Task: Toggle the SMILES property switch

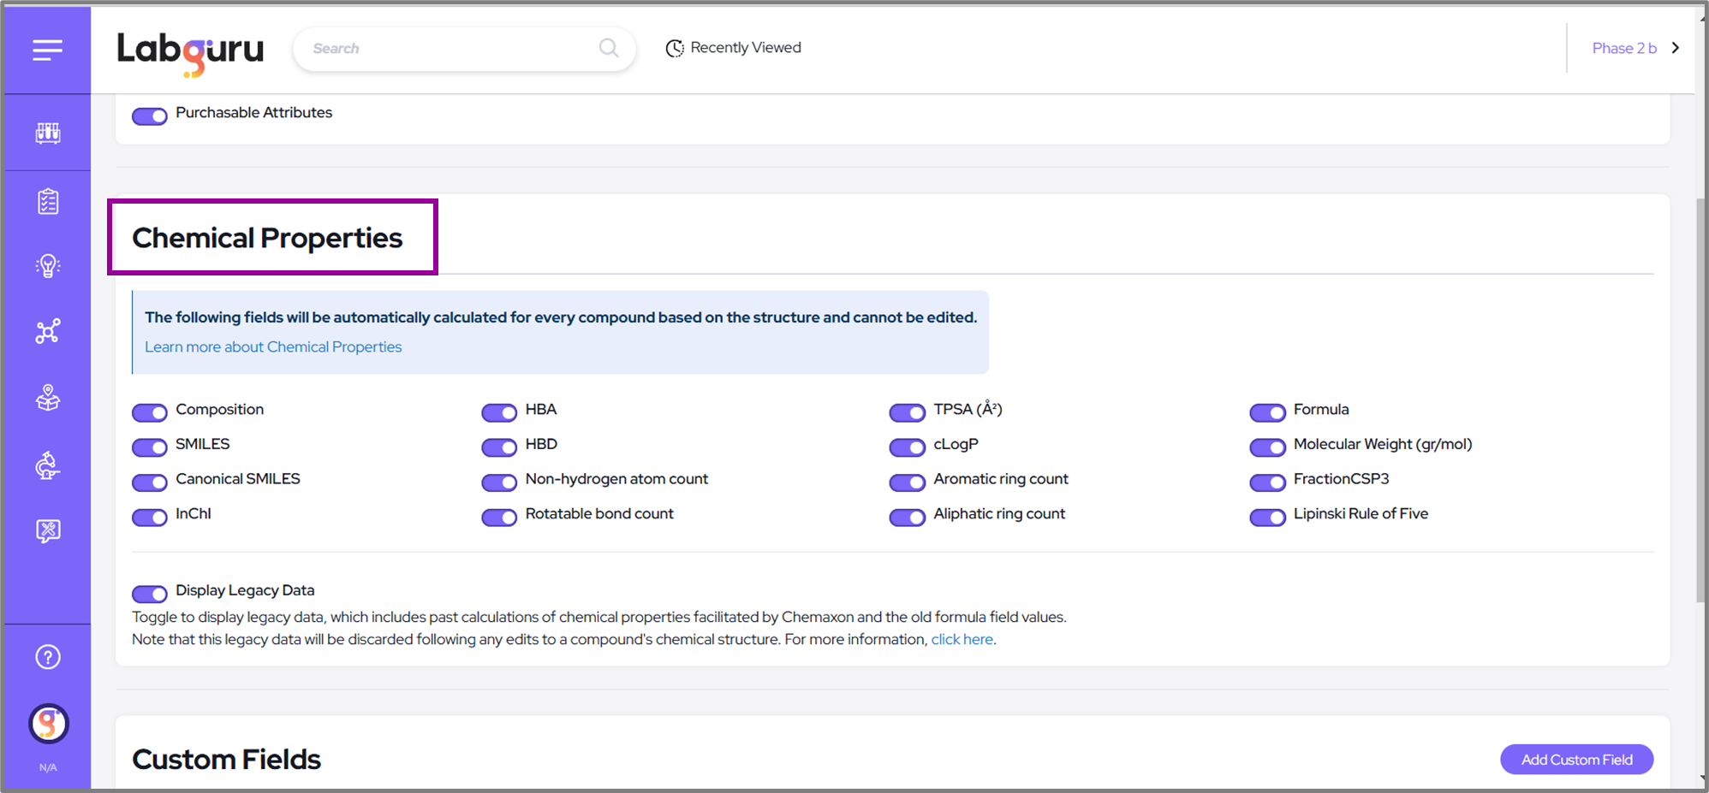Action: [150, 447]
